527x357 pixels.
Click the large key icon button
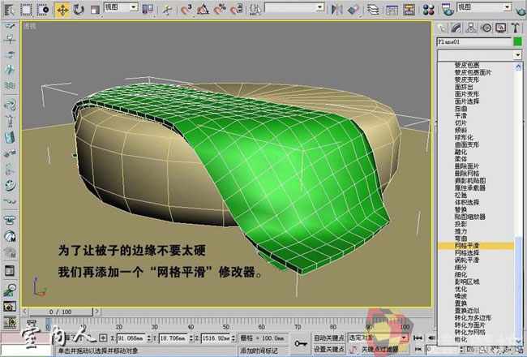[x=301, y=343]
